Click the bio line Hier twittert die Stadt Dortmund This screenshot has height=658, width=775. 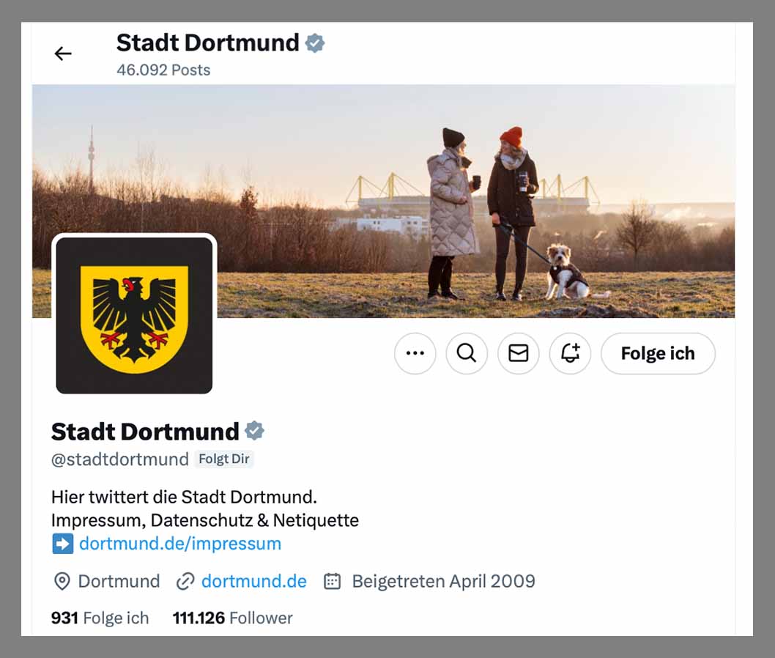point(184,497)
